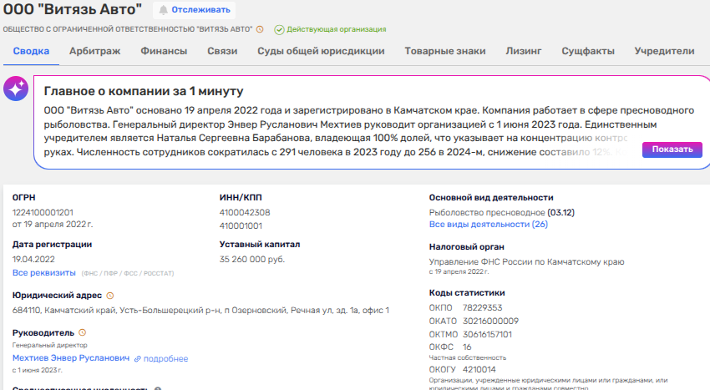
Task: Click the bell icon to track the company
Action: tap(163, 10)
